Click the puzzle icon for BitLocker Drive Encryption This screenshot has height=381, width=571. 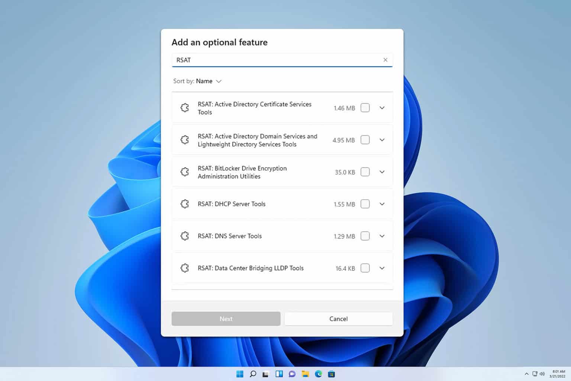tap(185, 172)
